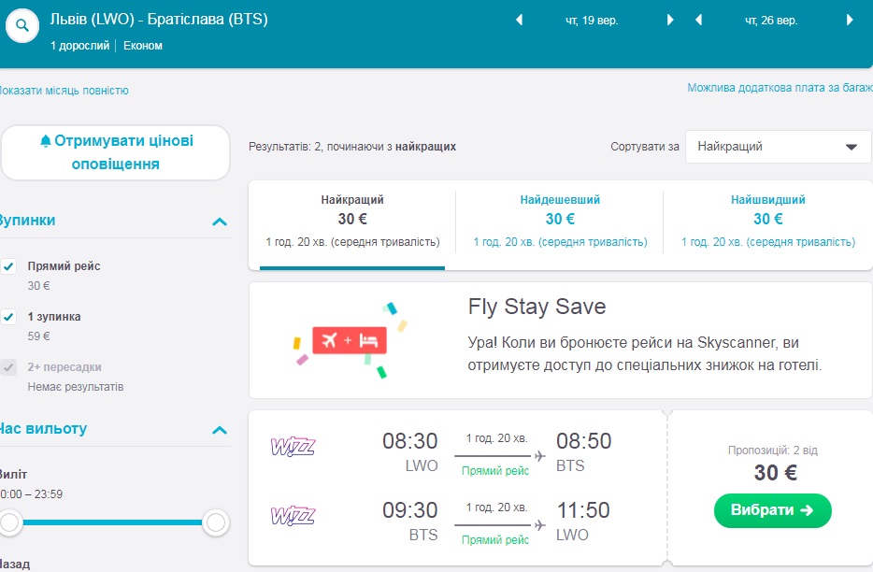Toggle the 2+ пересадки checkbox
Screen dimensions: 873x572
pyautogui.click(x=9, y=367)
